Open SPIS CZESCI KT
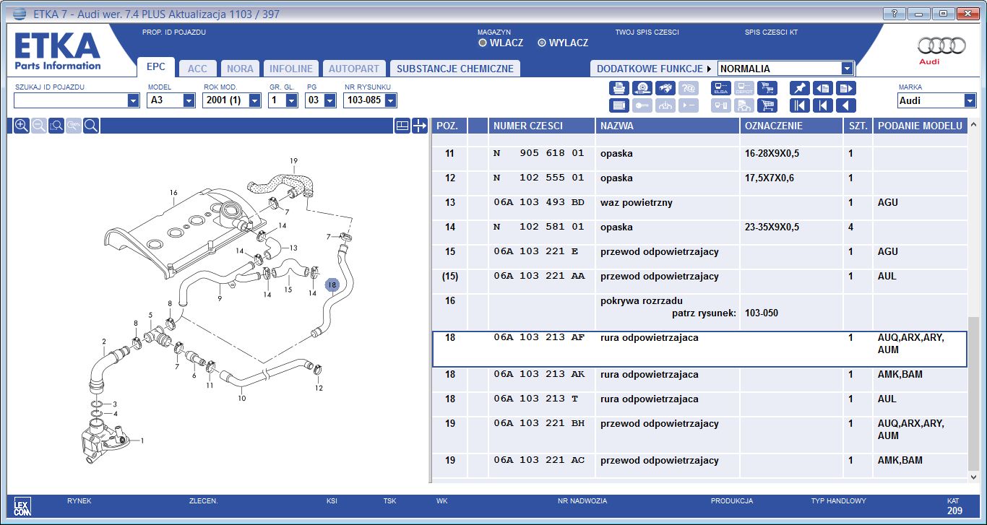987x525 pixels. (x=771, y=32)
